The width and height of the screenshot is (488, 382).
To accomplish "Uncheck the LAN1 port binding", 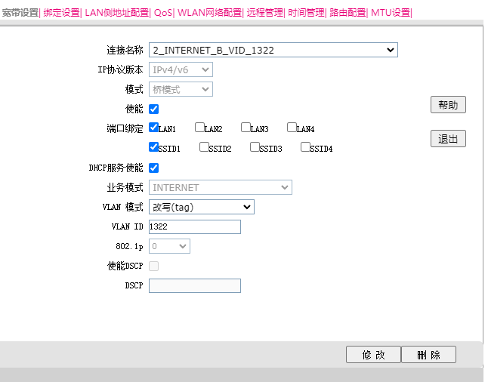I will (154, 128).
